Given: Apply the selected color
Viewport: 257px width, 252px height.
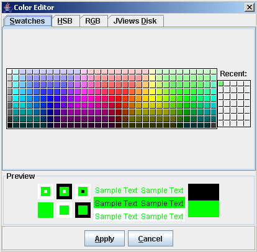Looking at the screenshot, I should click(104, 238).
